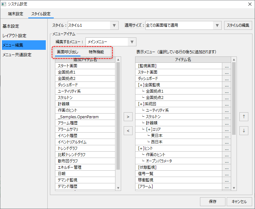The width and height of the screenshot is (255, 209).
Task: Click the left list scrollbar down arrow
Action: (x=118, y=188)
